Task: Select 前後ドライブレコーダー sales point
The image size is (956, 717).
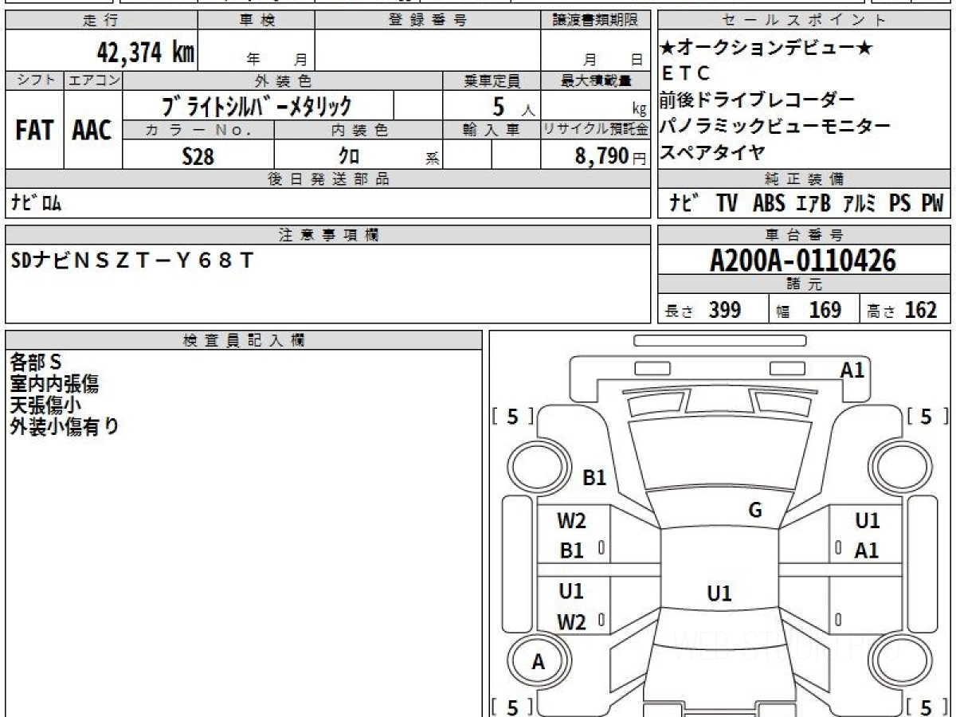Action: pos(757,100)
